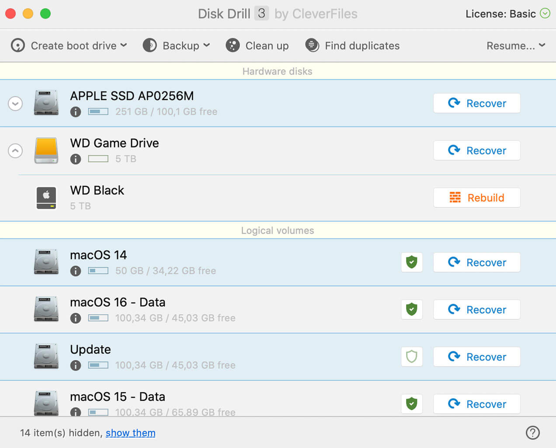
Task: Click the Clean up circle icon
Action: (233, 45)
